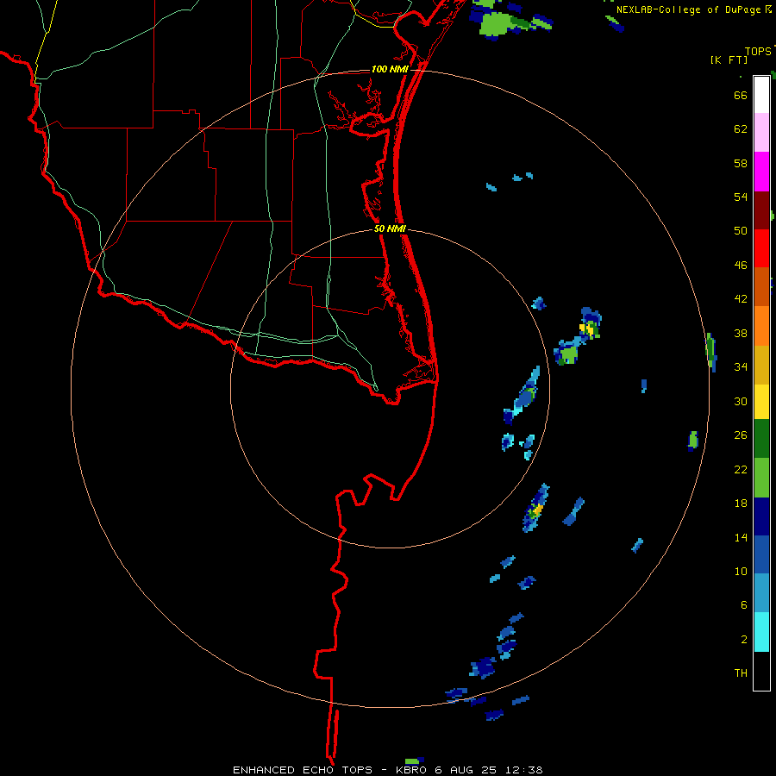
Task: Click the '6 AUG 25' date text
Action: (466, 770)
